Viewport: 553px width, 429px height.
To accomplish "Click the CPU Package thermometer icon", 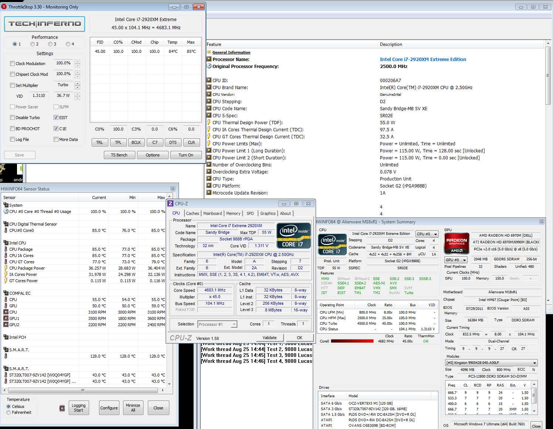I will [6, 249].
